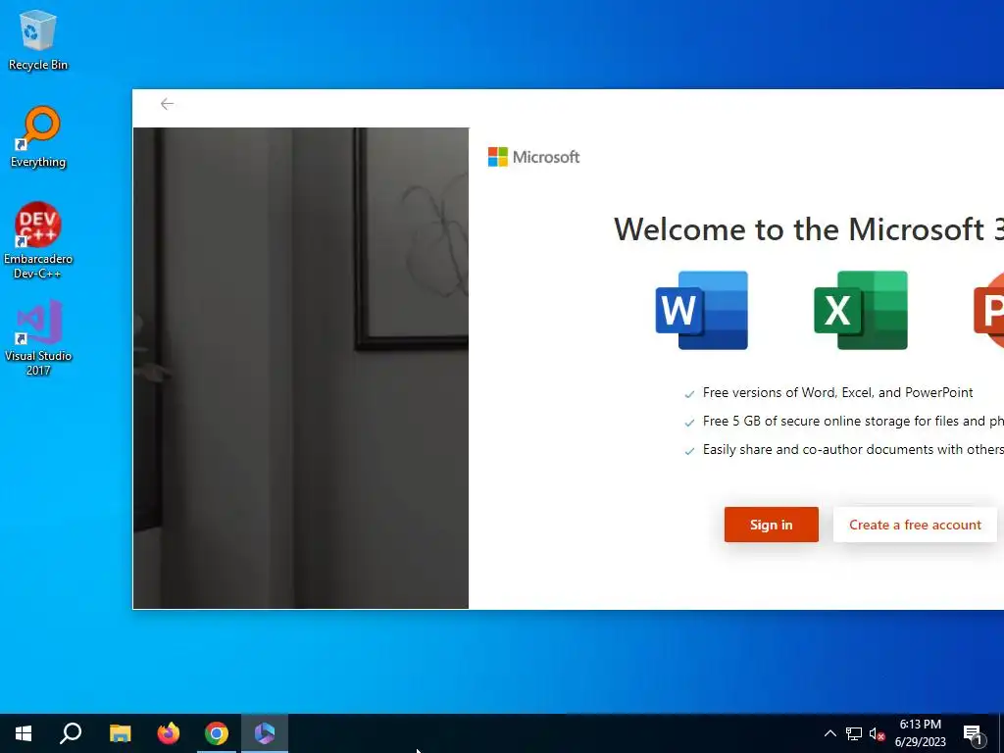Click the Microsoft 365 taskbar icon
The height and width of the screenshot is (753, 1004).
coord(265,733)
